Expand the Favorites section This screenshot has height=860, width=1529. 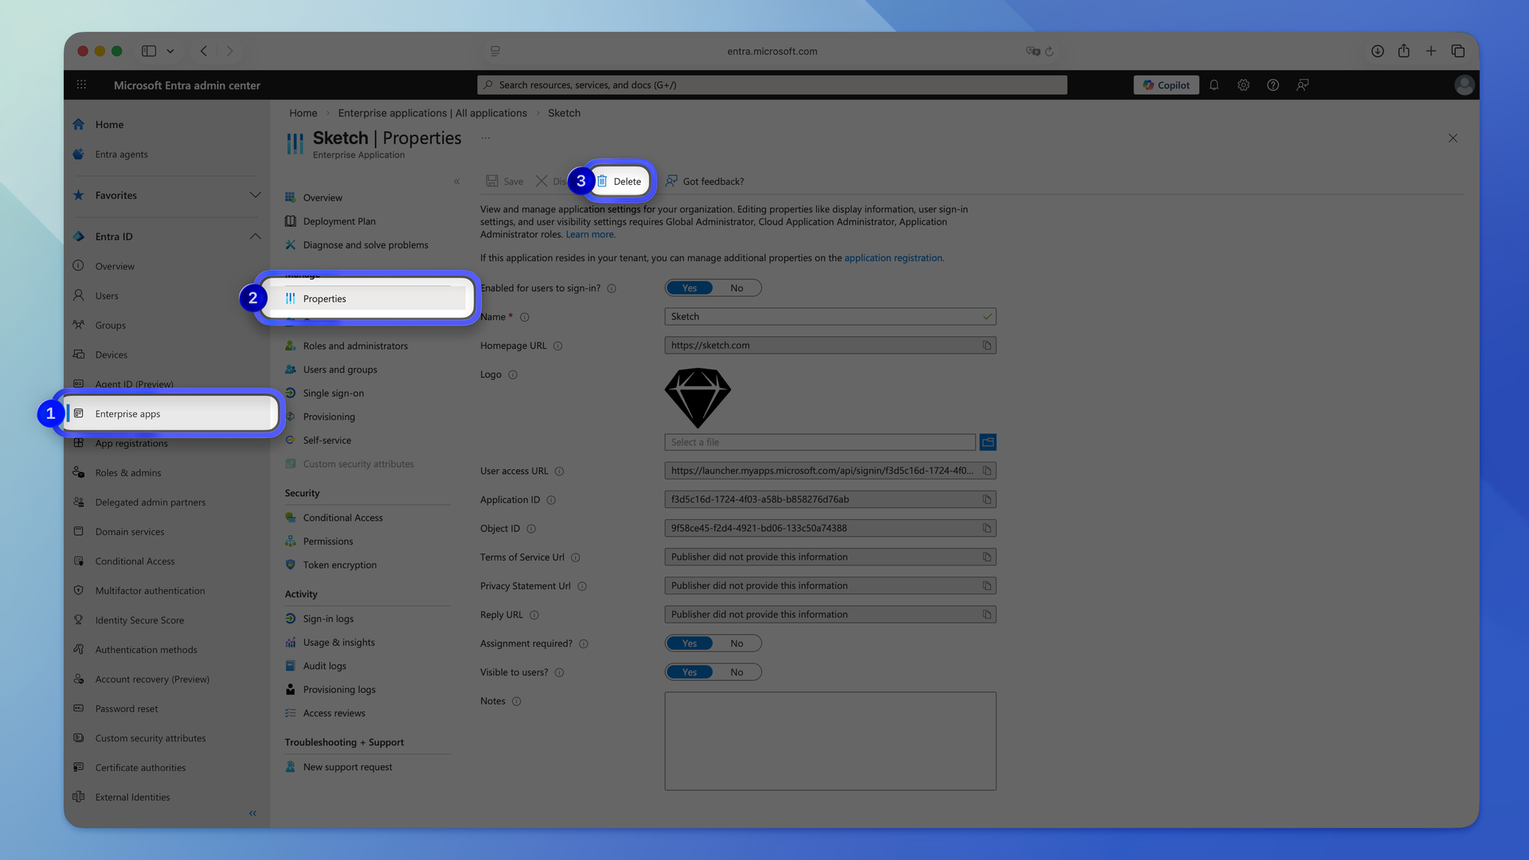coord(255,195)
